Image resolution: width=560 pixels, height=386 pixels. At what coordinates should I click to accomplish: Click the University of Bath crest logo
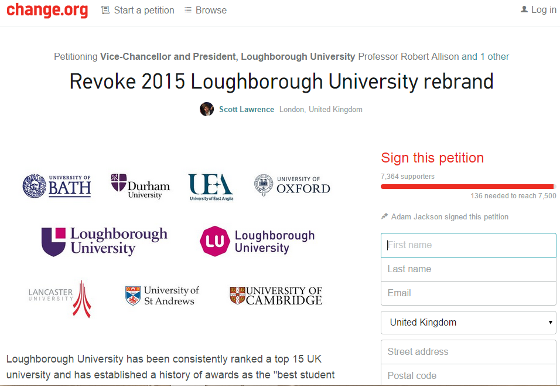pos(35,186)
